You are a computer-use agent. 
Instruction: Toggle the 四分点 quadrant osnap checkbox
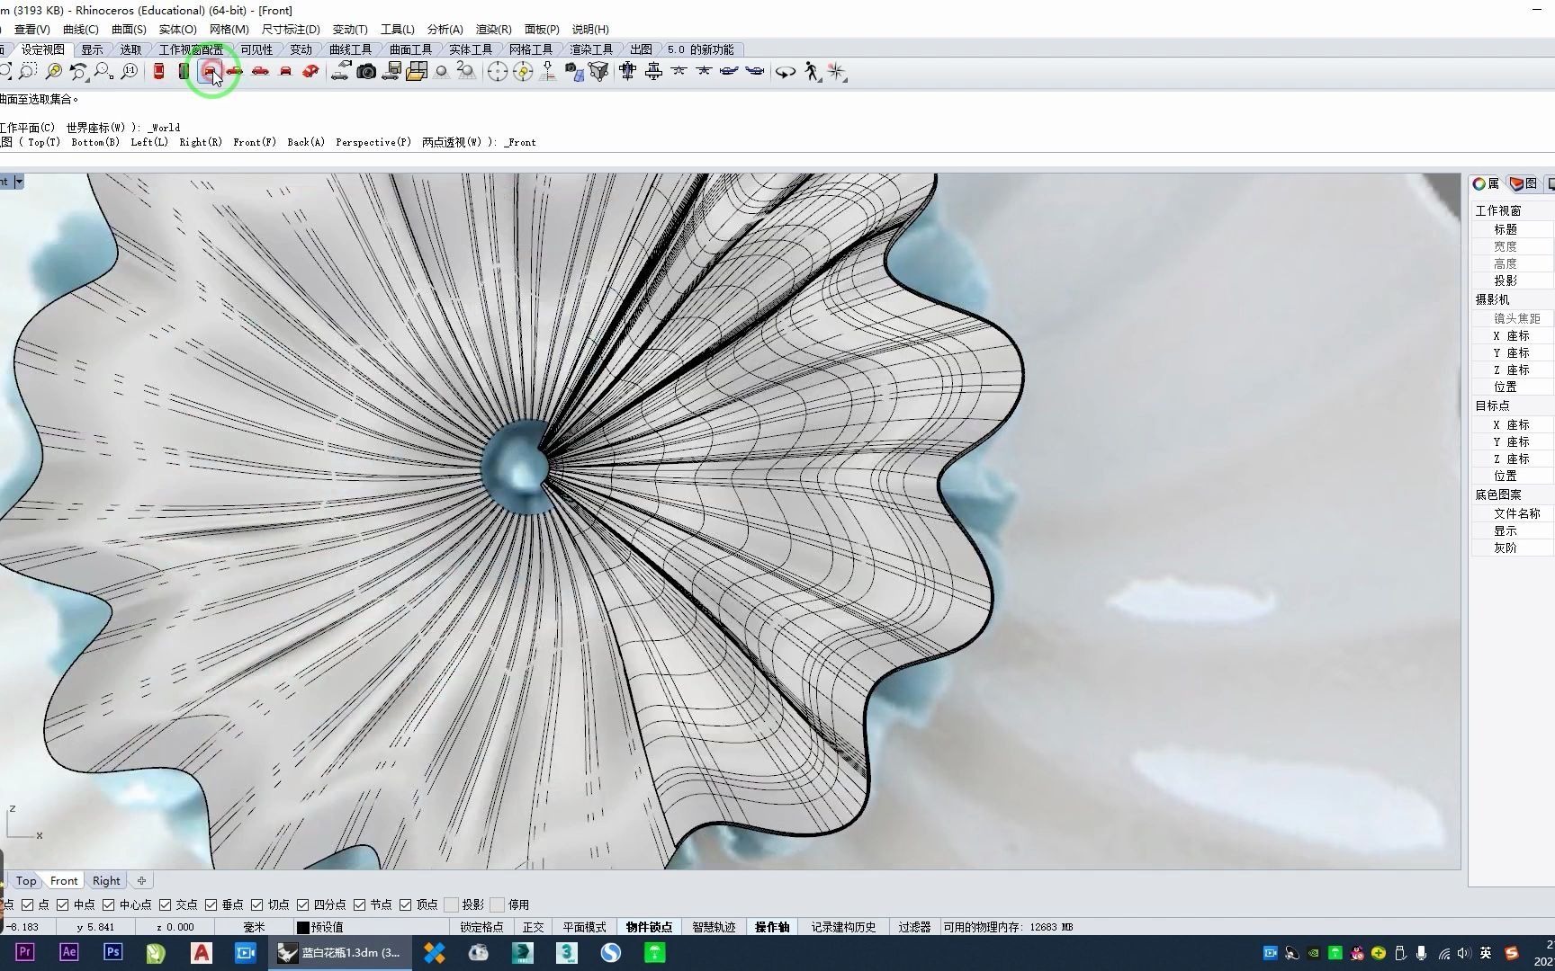click(302, 904)
